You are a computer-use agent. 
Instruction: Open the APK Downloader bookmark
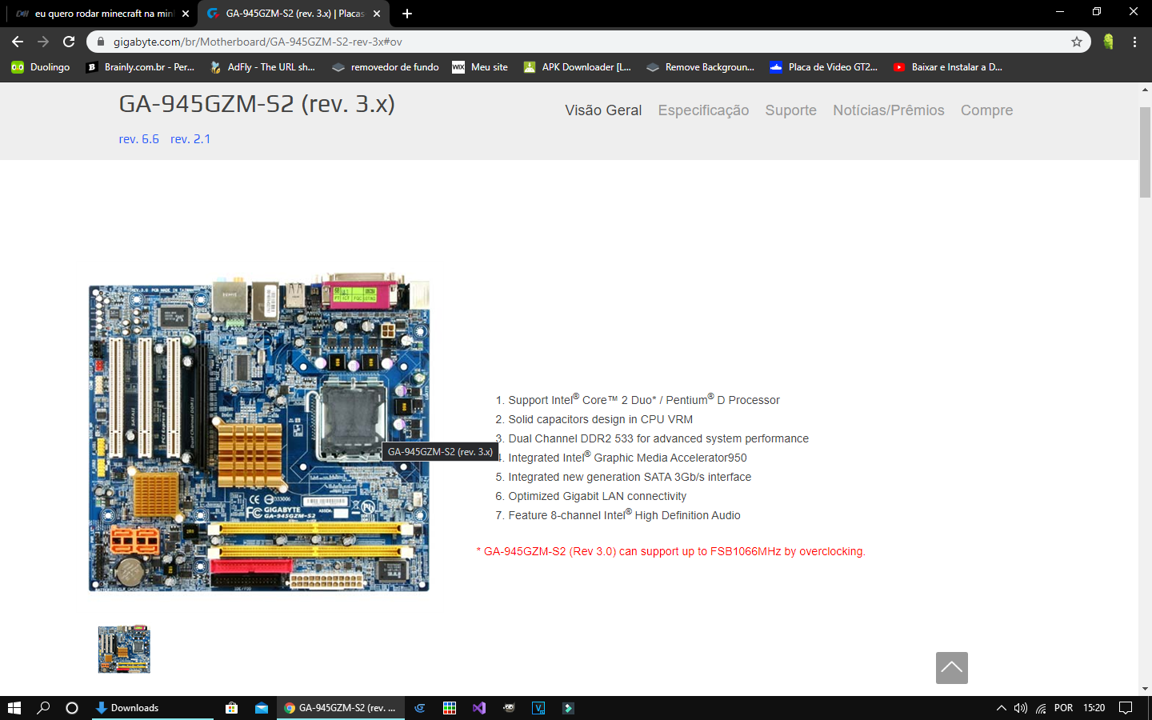click(x=577, y=67)
